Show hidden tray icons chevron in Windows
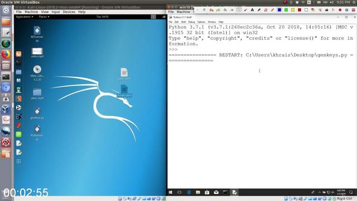 coord(320,193)
